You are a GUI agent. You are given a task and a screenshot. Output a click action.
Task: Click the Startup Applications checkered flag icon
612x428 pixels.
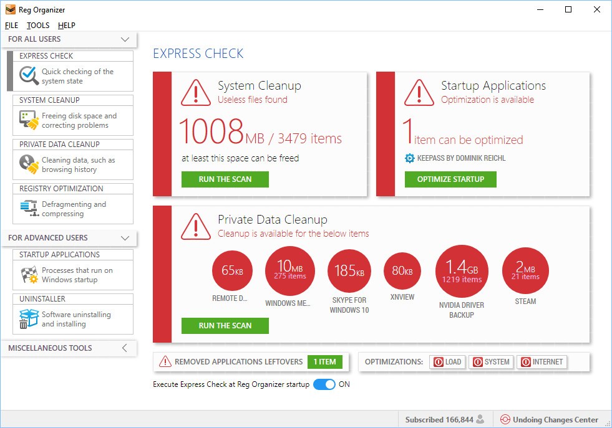(29, 275)
